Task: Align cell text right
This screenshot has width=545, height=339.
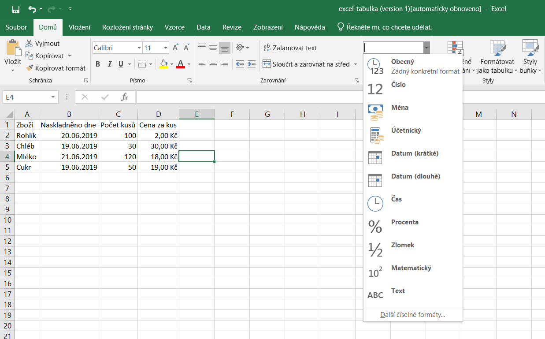Action: click(225, 64)
